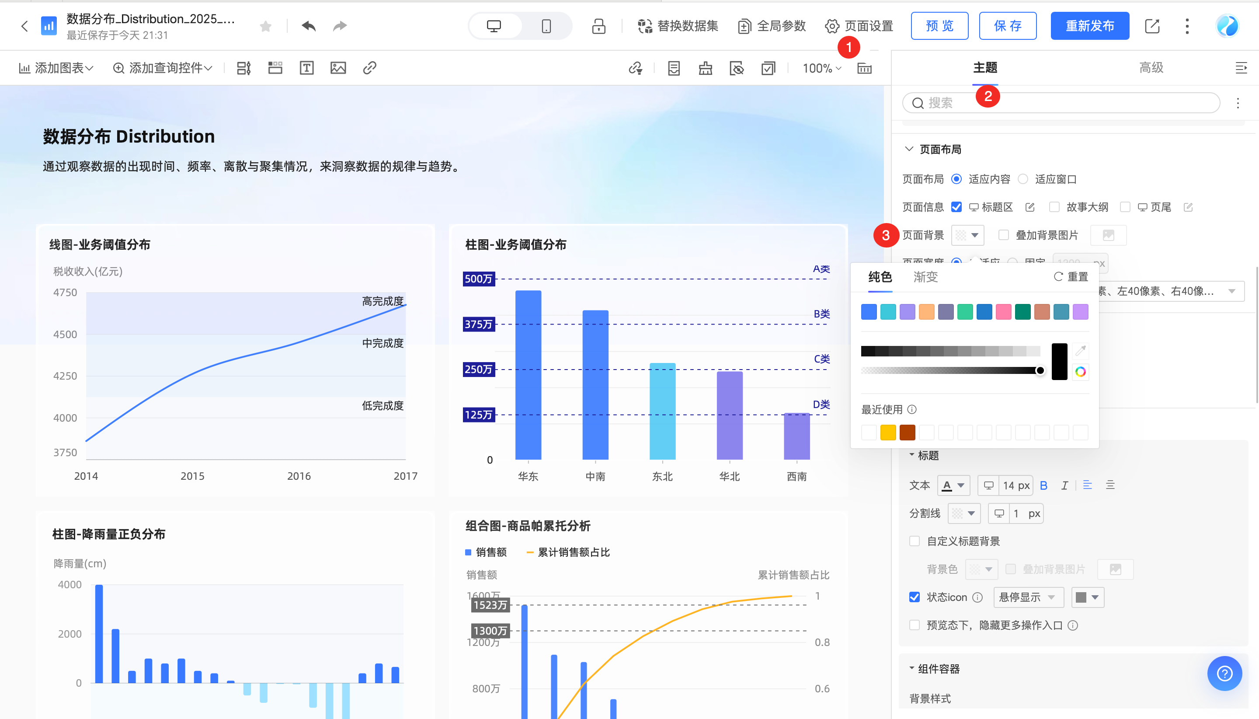Click the user avatar icon
Viewport: 1259px width, 719px height.
pos(1227,26)
